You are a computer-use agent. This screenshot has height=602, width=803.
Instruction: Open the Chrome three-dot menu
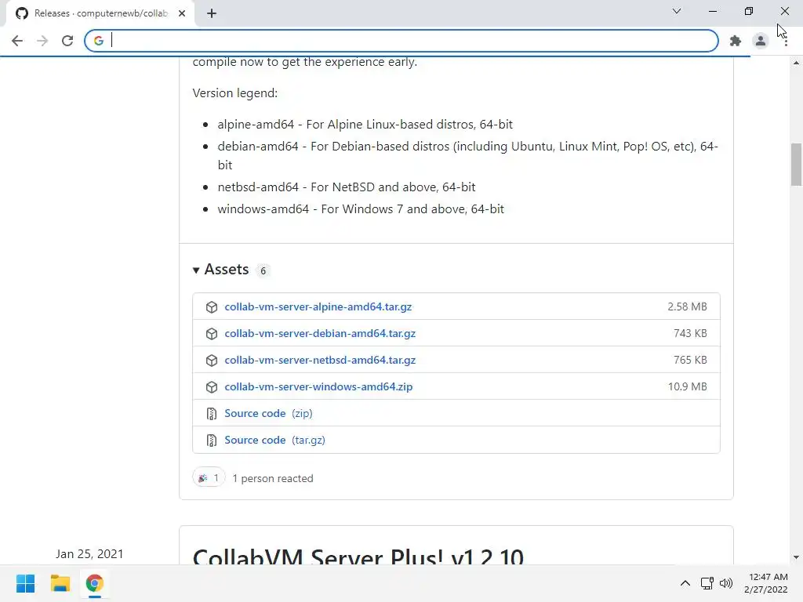tap(786, 41)
